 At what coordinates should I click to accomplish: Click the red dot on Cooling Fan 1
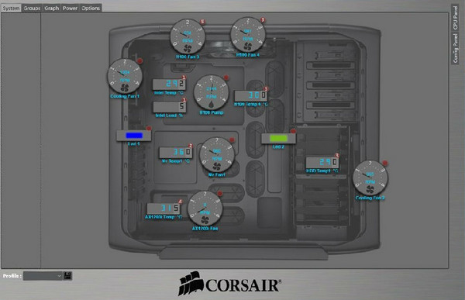[x=139, y=60]
